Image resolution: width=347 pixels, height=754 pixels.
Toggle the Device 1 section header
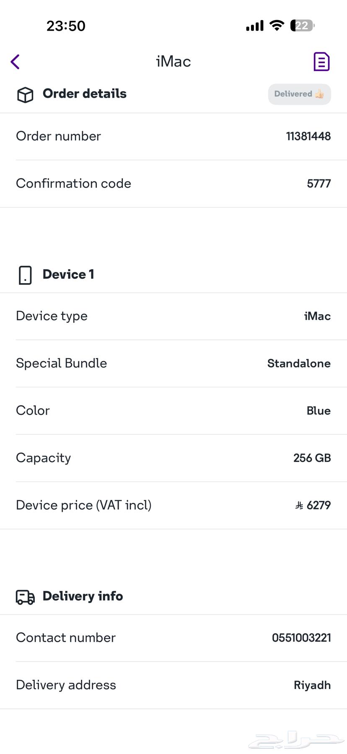click(68, 274)
